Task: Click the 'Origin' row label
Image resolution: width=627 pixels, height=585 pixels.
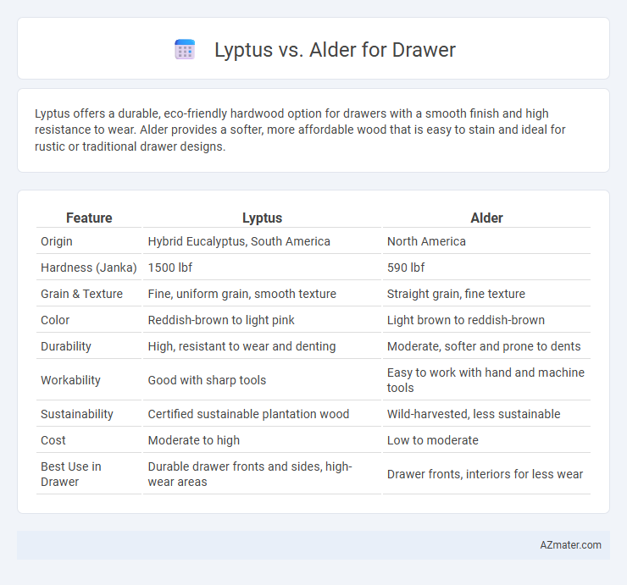Action: (57, 241)
